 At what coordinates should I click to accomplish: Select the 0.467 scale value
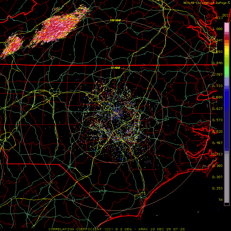coord(217,143)
